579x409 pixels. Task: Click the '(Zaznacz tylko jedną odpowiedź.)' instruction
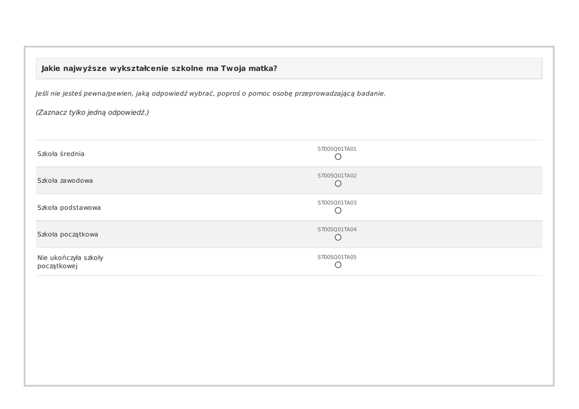[92, 112]
